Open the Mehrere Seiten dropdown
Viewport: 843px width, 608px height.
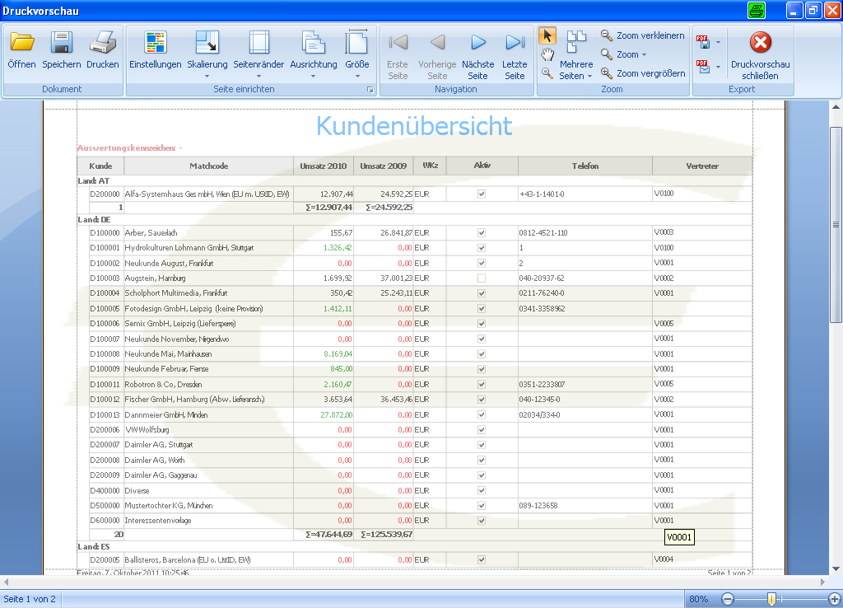tap(589, 77)
